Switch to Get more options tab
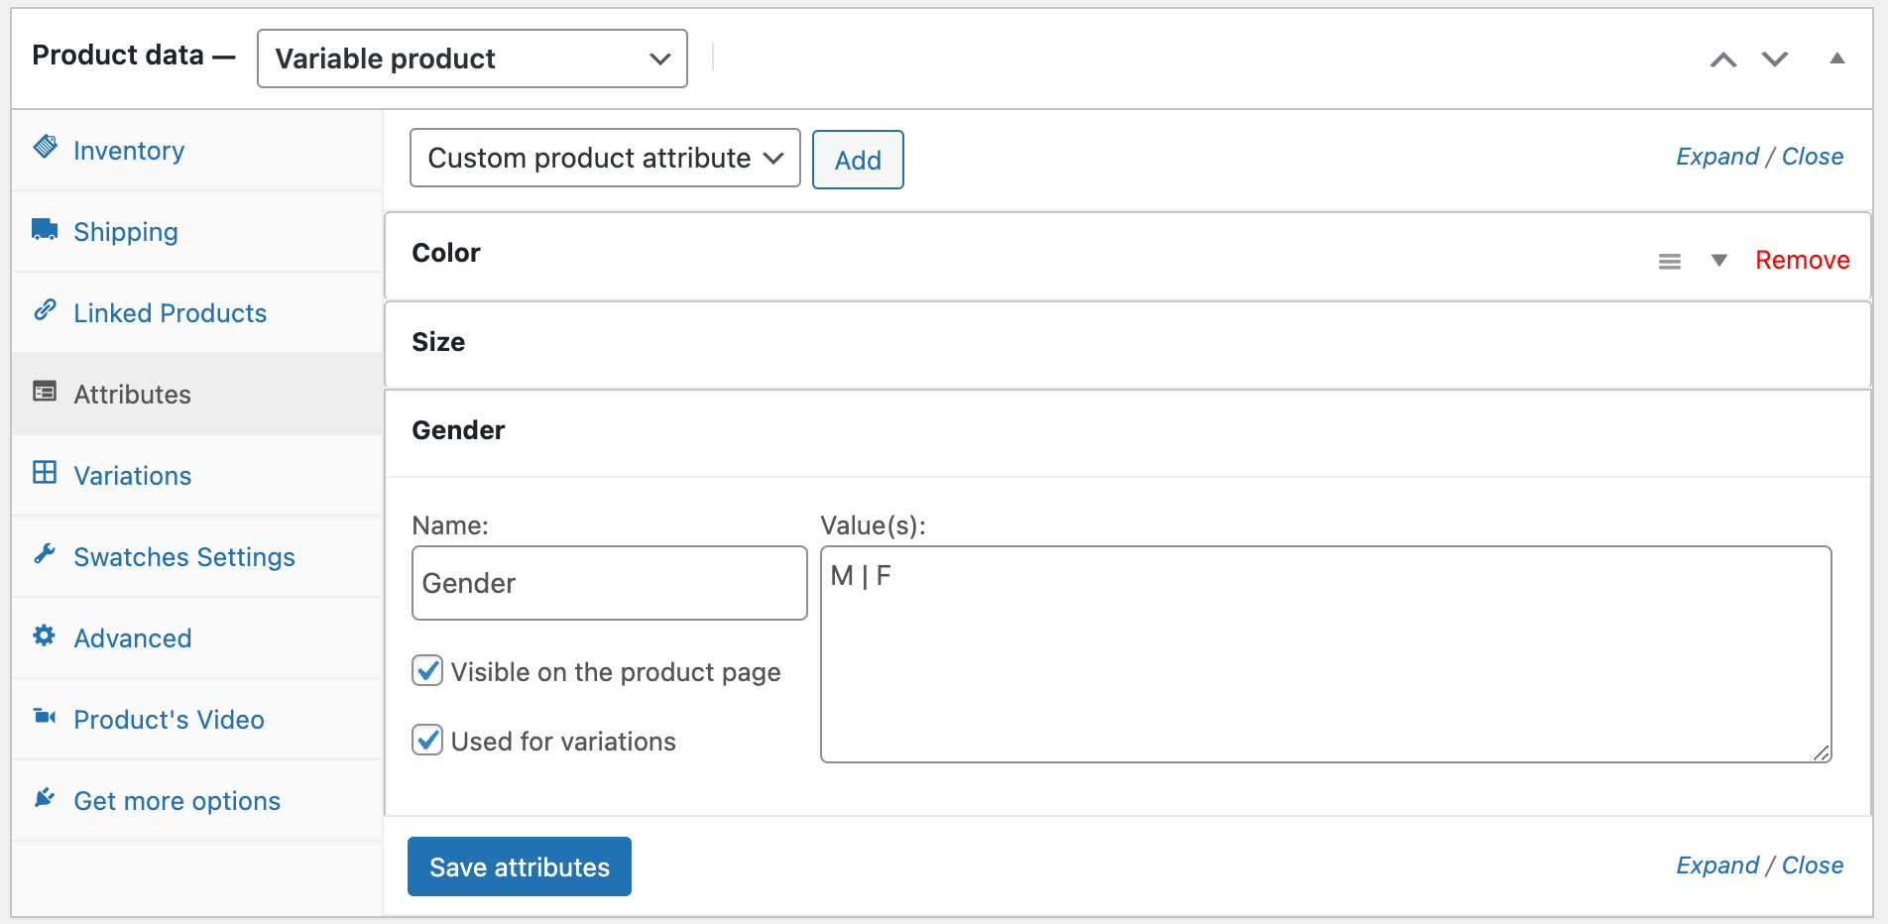Viewport: 1888px width, 924px height. [x=177, y=801]
